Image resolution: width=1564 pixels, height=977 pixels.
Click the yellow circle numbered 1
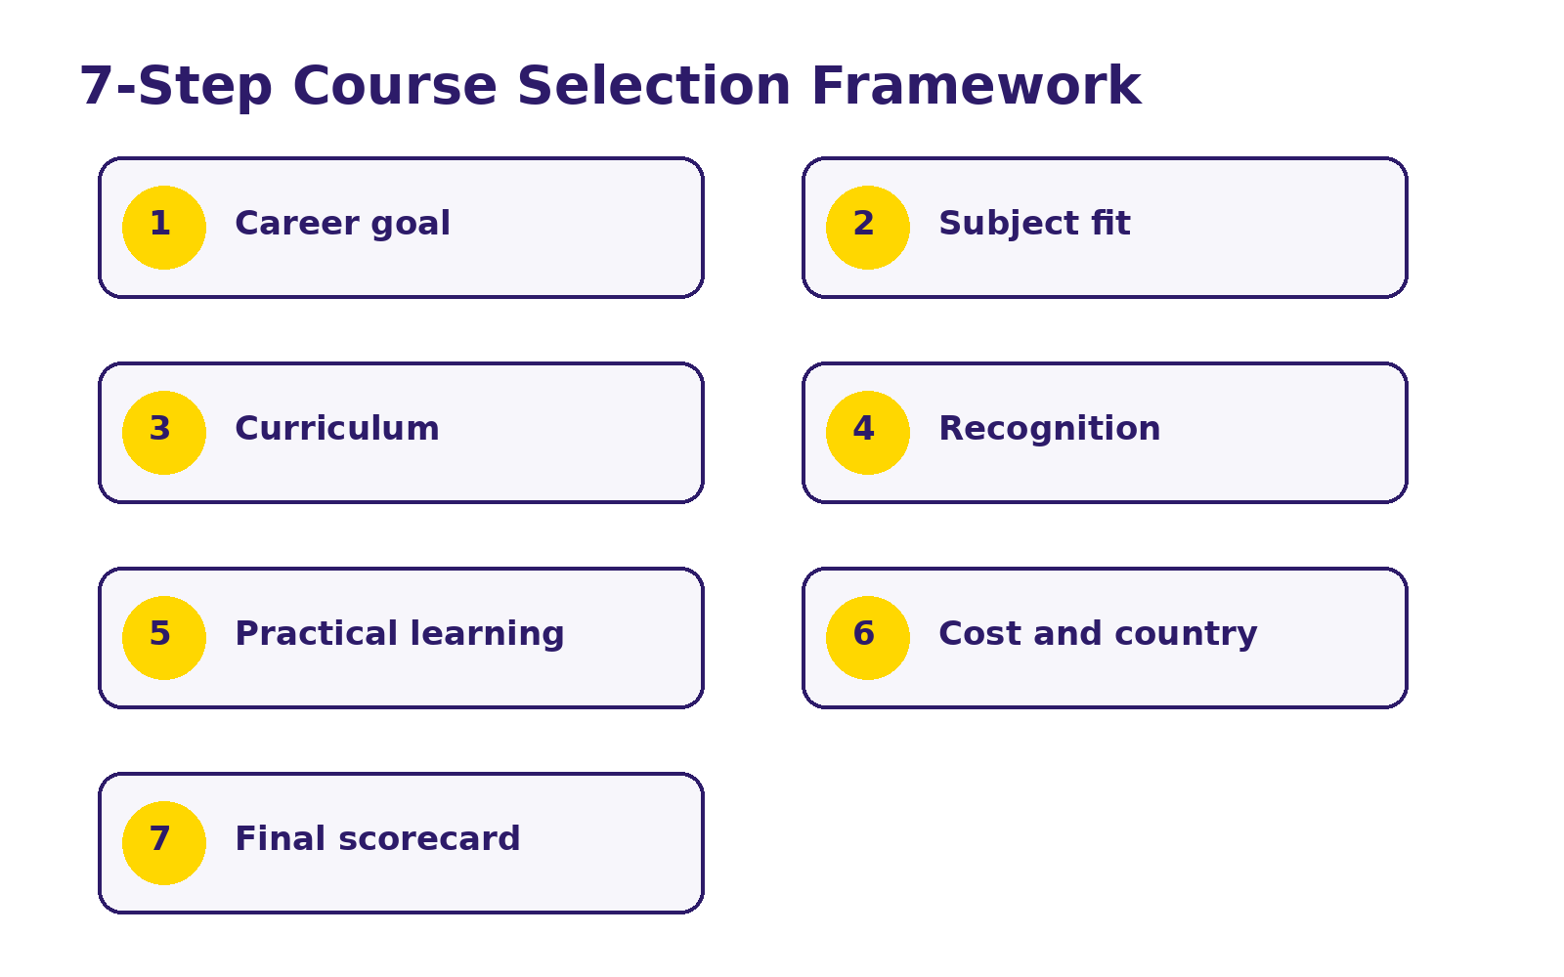(164, 228)
